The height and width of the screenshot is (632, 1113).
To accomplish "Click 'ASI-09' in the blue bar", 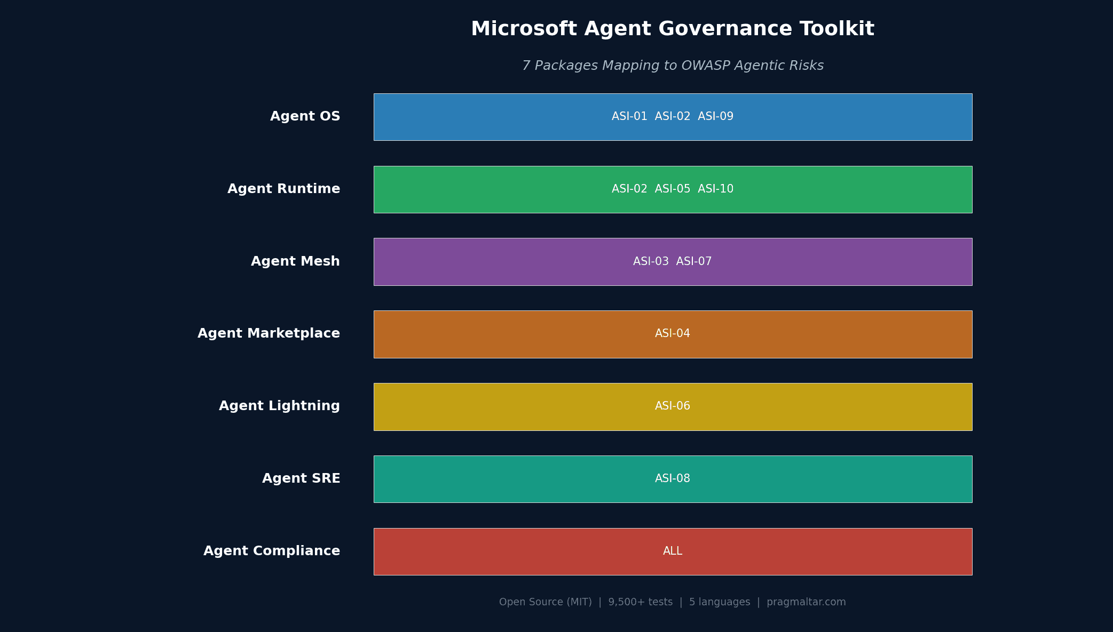I will coord(716,116).
